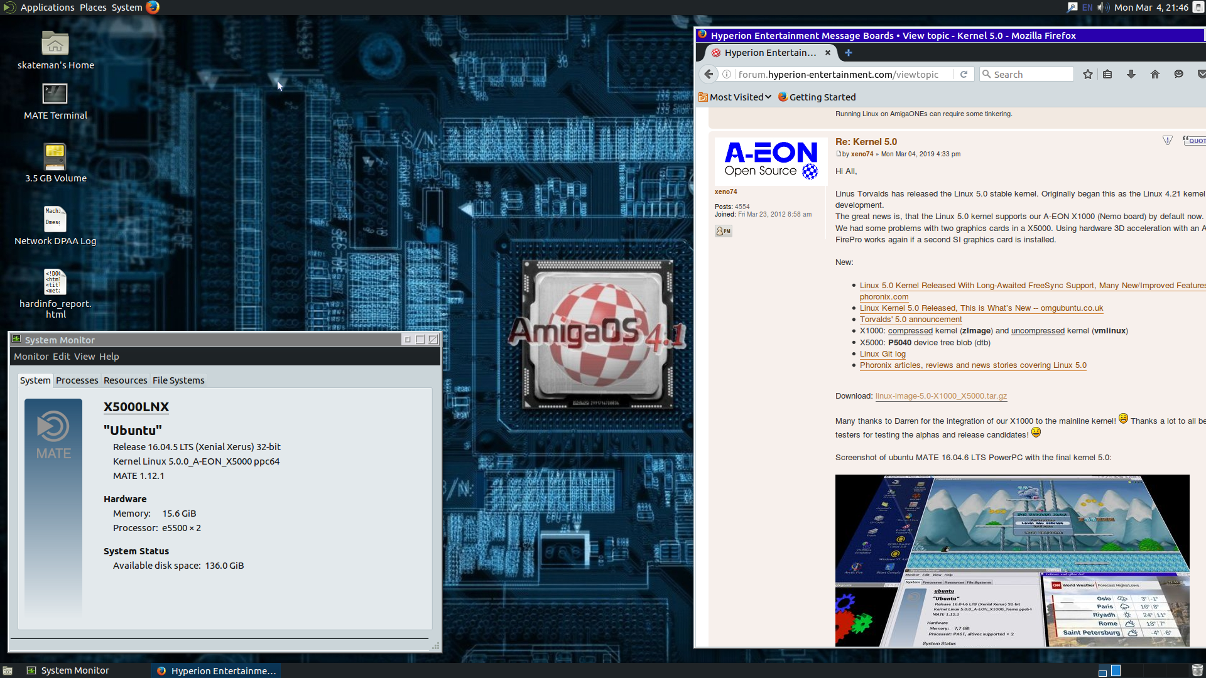Screen dimensions: 1206x678
Task: Open Torvalds' 5.0 announcement link
Action: pyautogui.click(x=911, y=320)
